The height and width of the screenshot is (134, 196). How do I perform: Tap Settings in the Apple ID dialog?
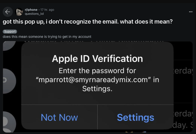(x=136, y=117)
